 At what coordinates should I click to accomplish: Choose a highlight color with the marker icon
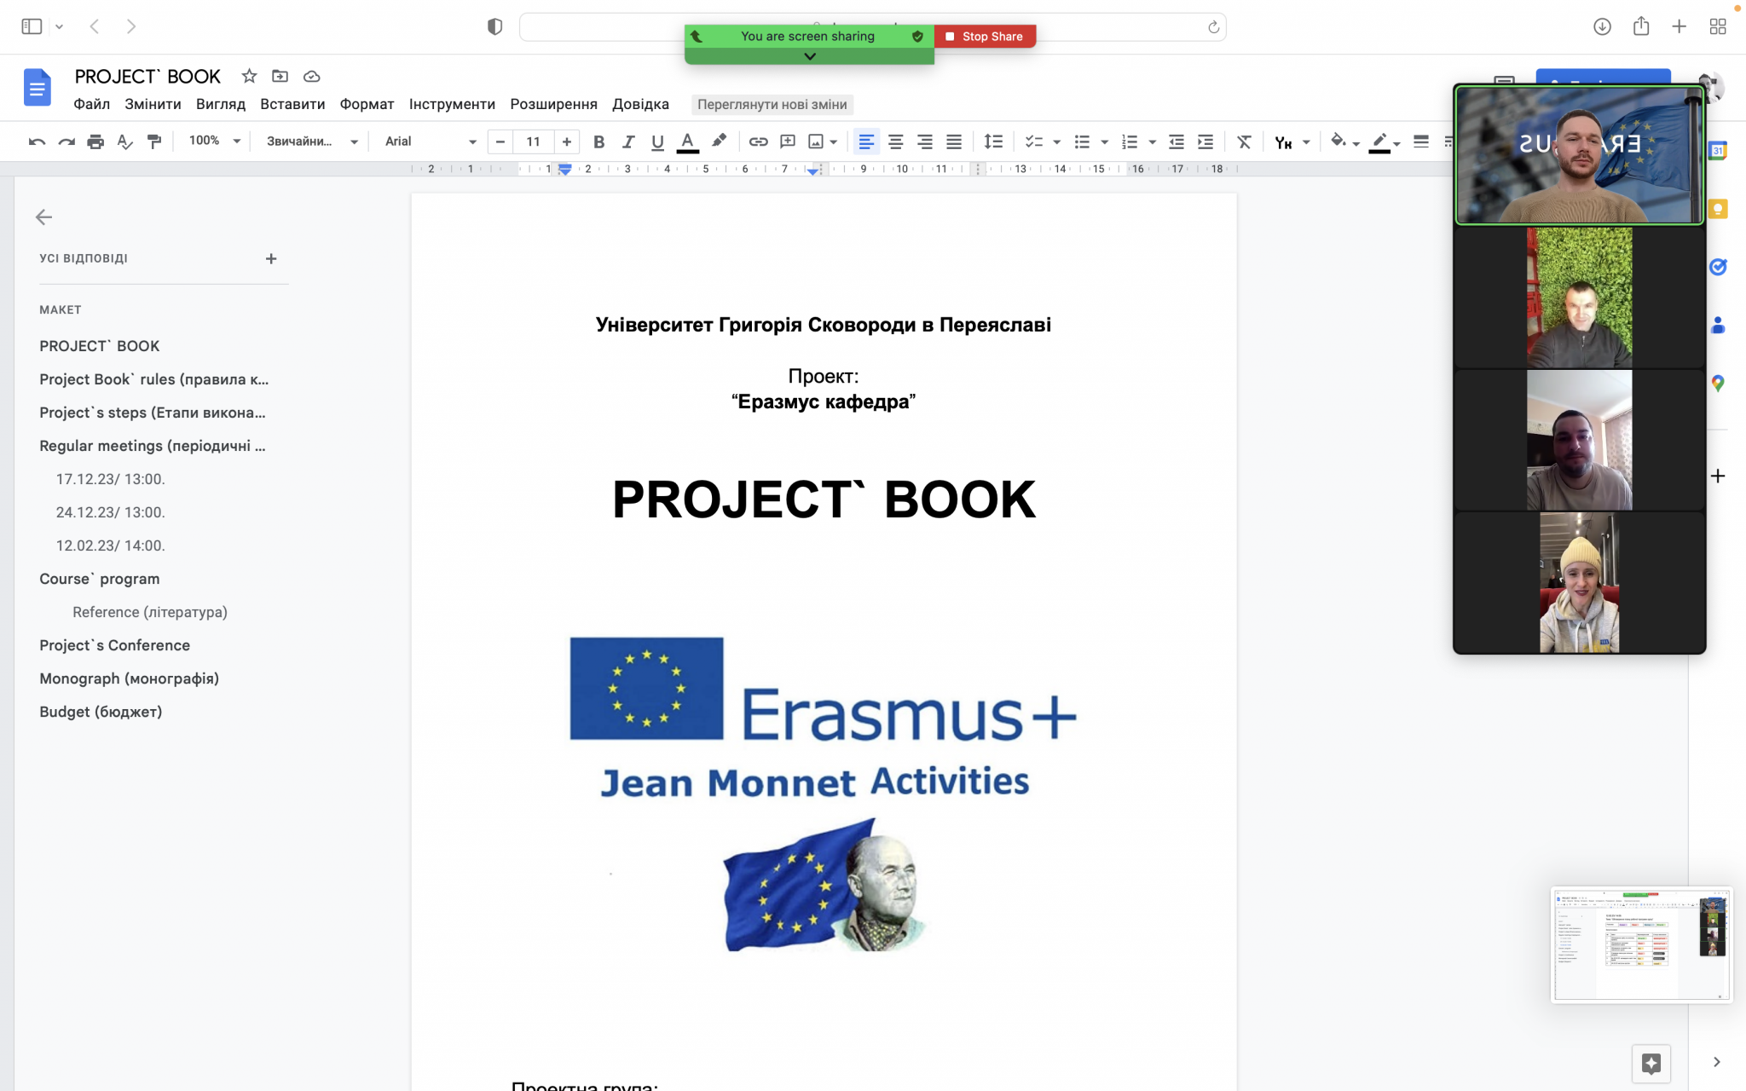[719, 141]
